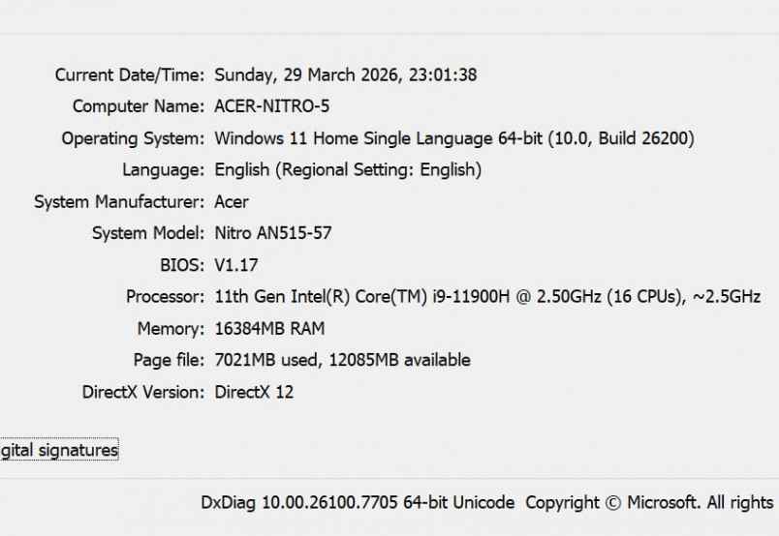This screenshot has width=779, height=536.
Task: Select the Processor label
Action: pos(165,297)
